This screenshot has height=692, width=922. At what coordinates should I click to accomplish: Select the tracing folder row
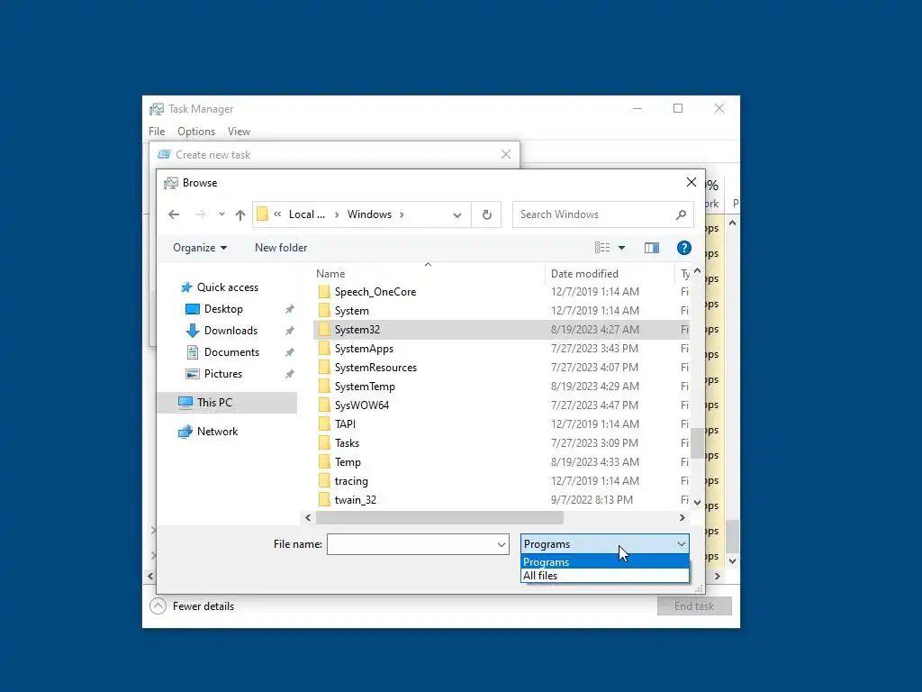tap(501, 481)
